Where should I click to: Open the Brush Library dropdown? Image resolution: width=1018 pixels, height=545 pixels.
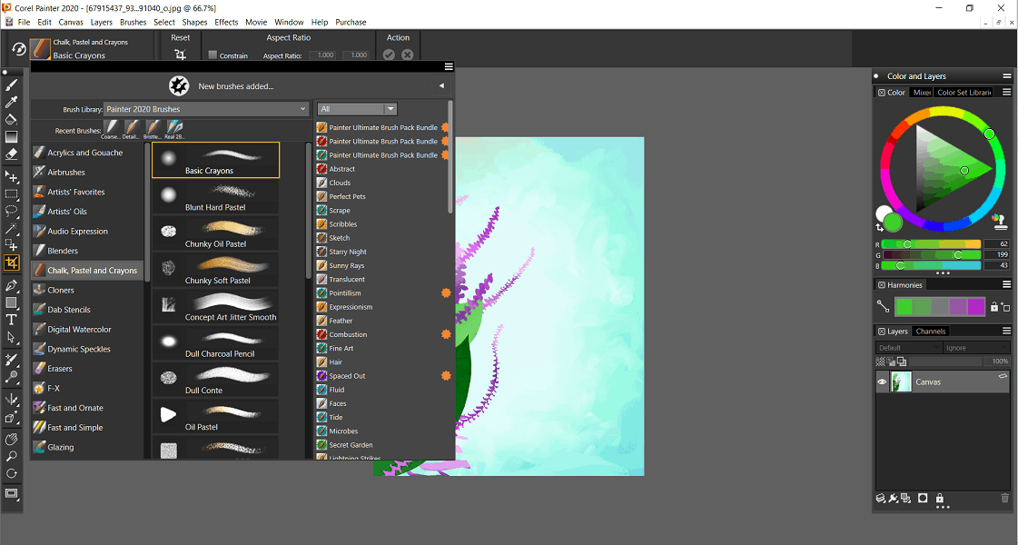coord(206,109)
